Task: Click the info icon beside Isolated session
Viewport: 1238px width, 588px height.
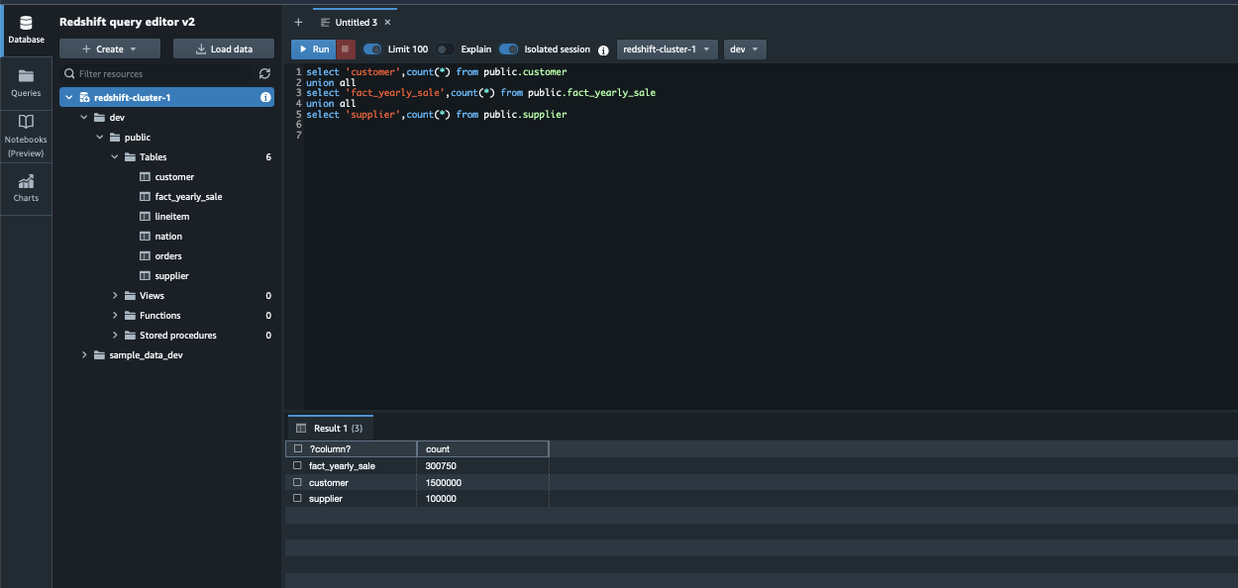Action: pos(604,49)
